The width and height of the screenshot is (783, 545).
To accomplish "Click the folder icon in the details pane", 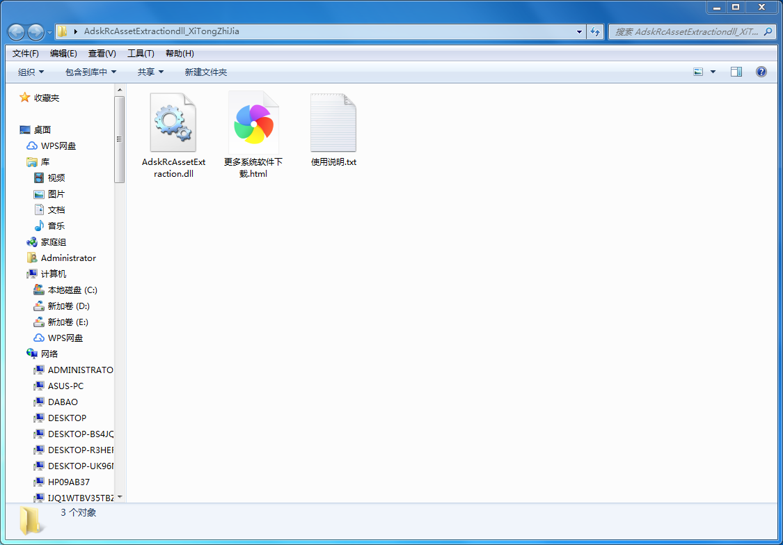I will (x=32, y=520).
